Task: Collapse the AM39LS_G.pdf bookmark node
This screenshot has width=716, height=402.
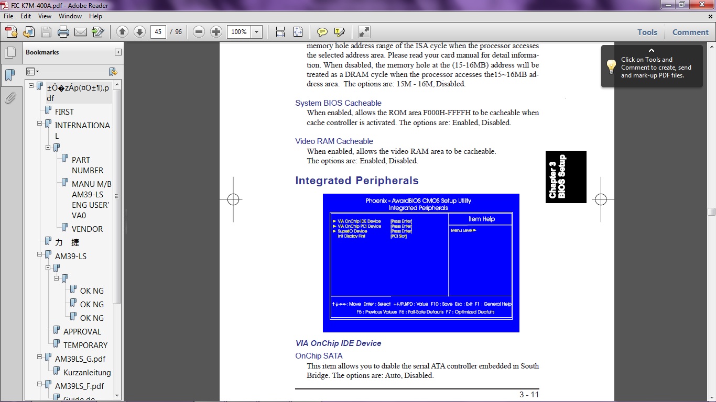Action: click(x=40, y=357)
